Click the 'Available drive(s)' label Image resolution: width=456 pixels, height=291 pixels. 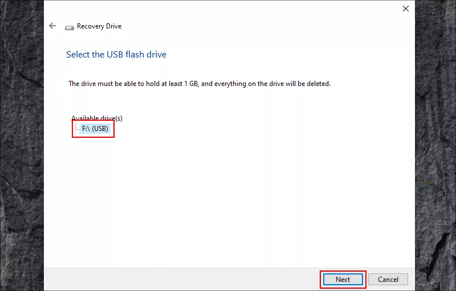(97, 118)
